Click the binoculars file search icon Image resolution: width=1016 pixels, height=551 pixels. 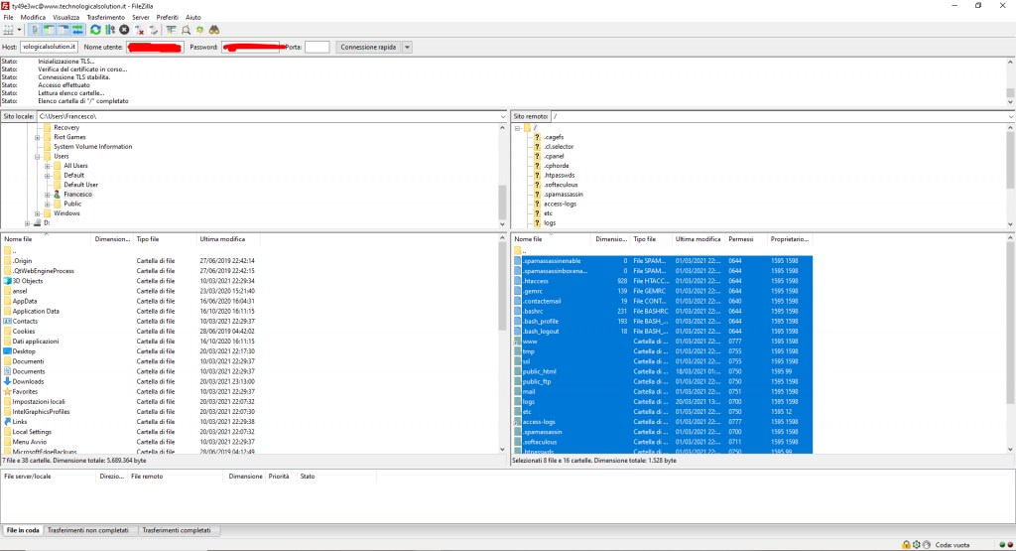click(x=213, y=30)
